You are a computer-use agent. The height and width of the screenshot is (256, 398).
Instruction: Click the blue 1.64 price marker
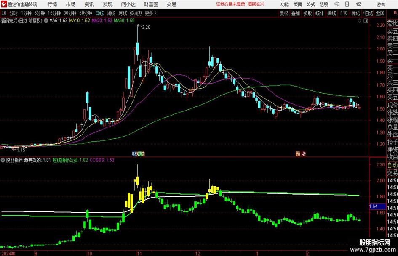click(377, 206)
